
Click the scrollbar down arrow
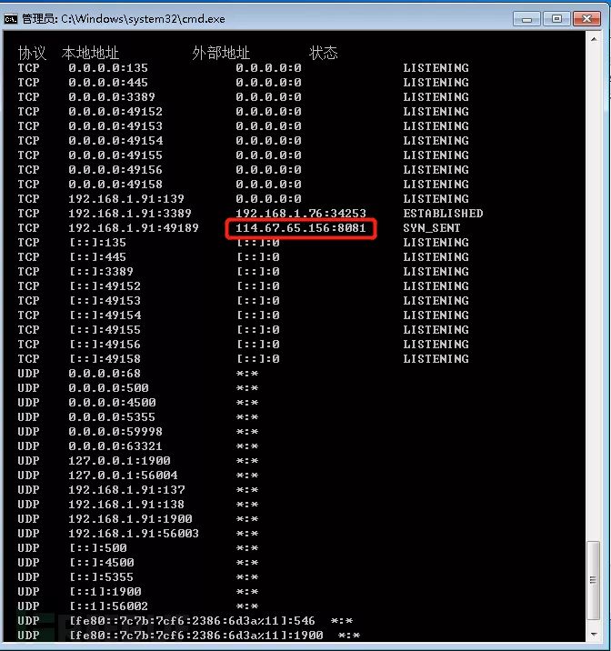[x=594, y=636]
